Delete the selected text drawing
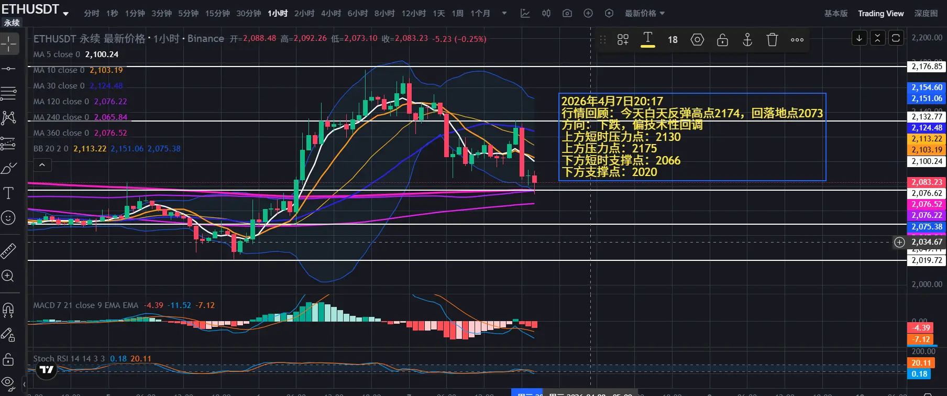Image resolution: width=947 pixels, height=396 pixels. 772,39
